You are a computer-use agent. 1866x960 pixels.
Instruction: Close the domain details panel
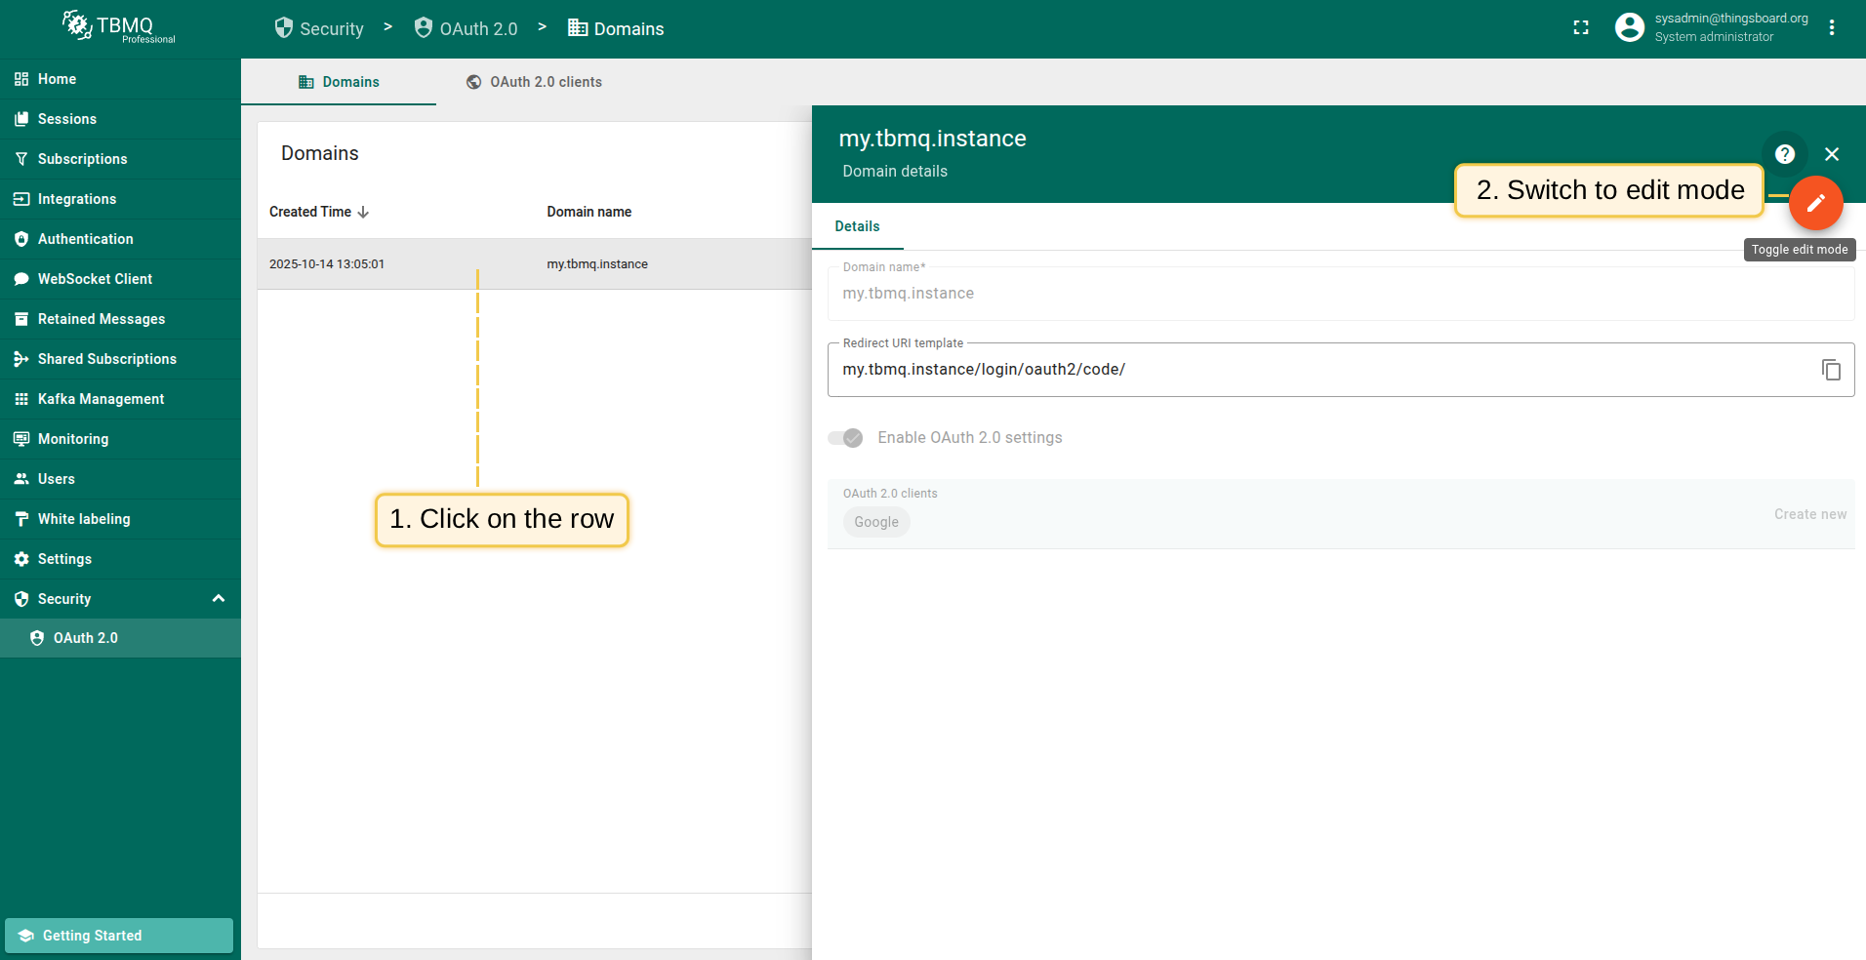click(1832, 154)
